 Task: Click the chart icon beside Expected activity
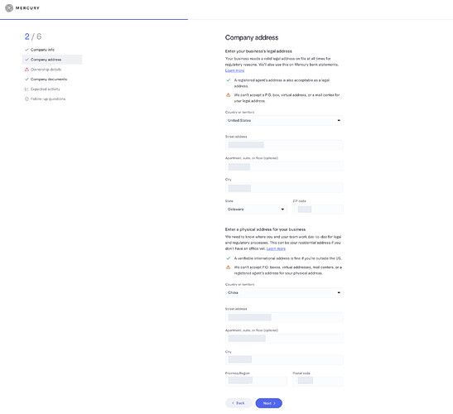point(27,89)
